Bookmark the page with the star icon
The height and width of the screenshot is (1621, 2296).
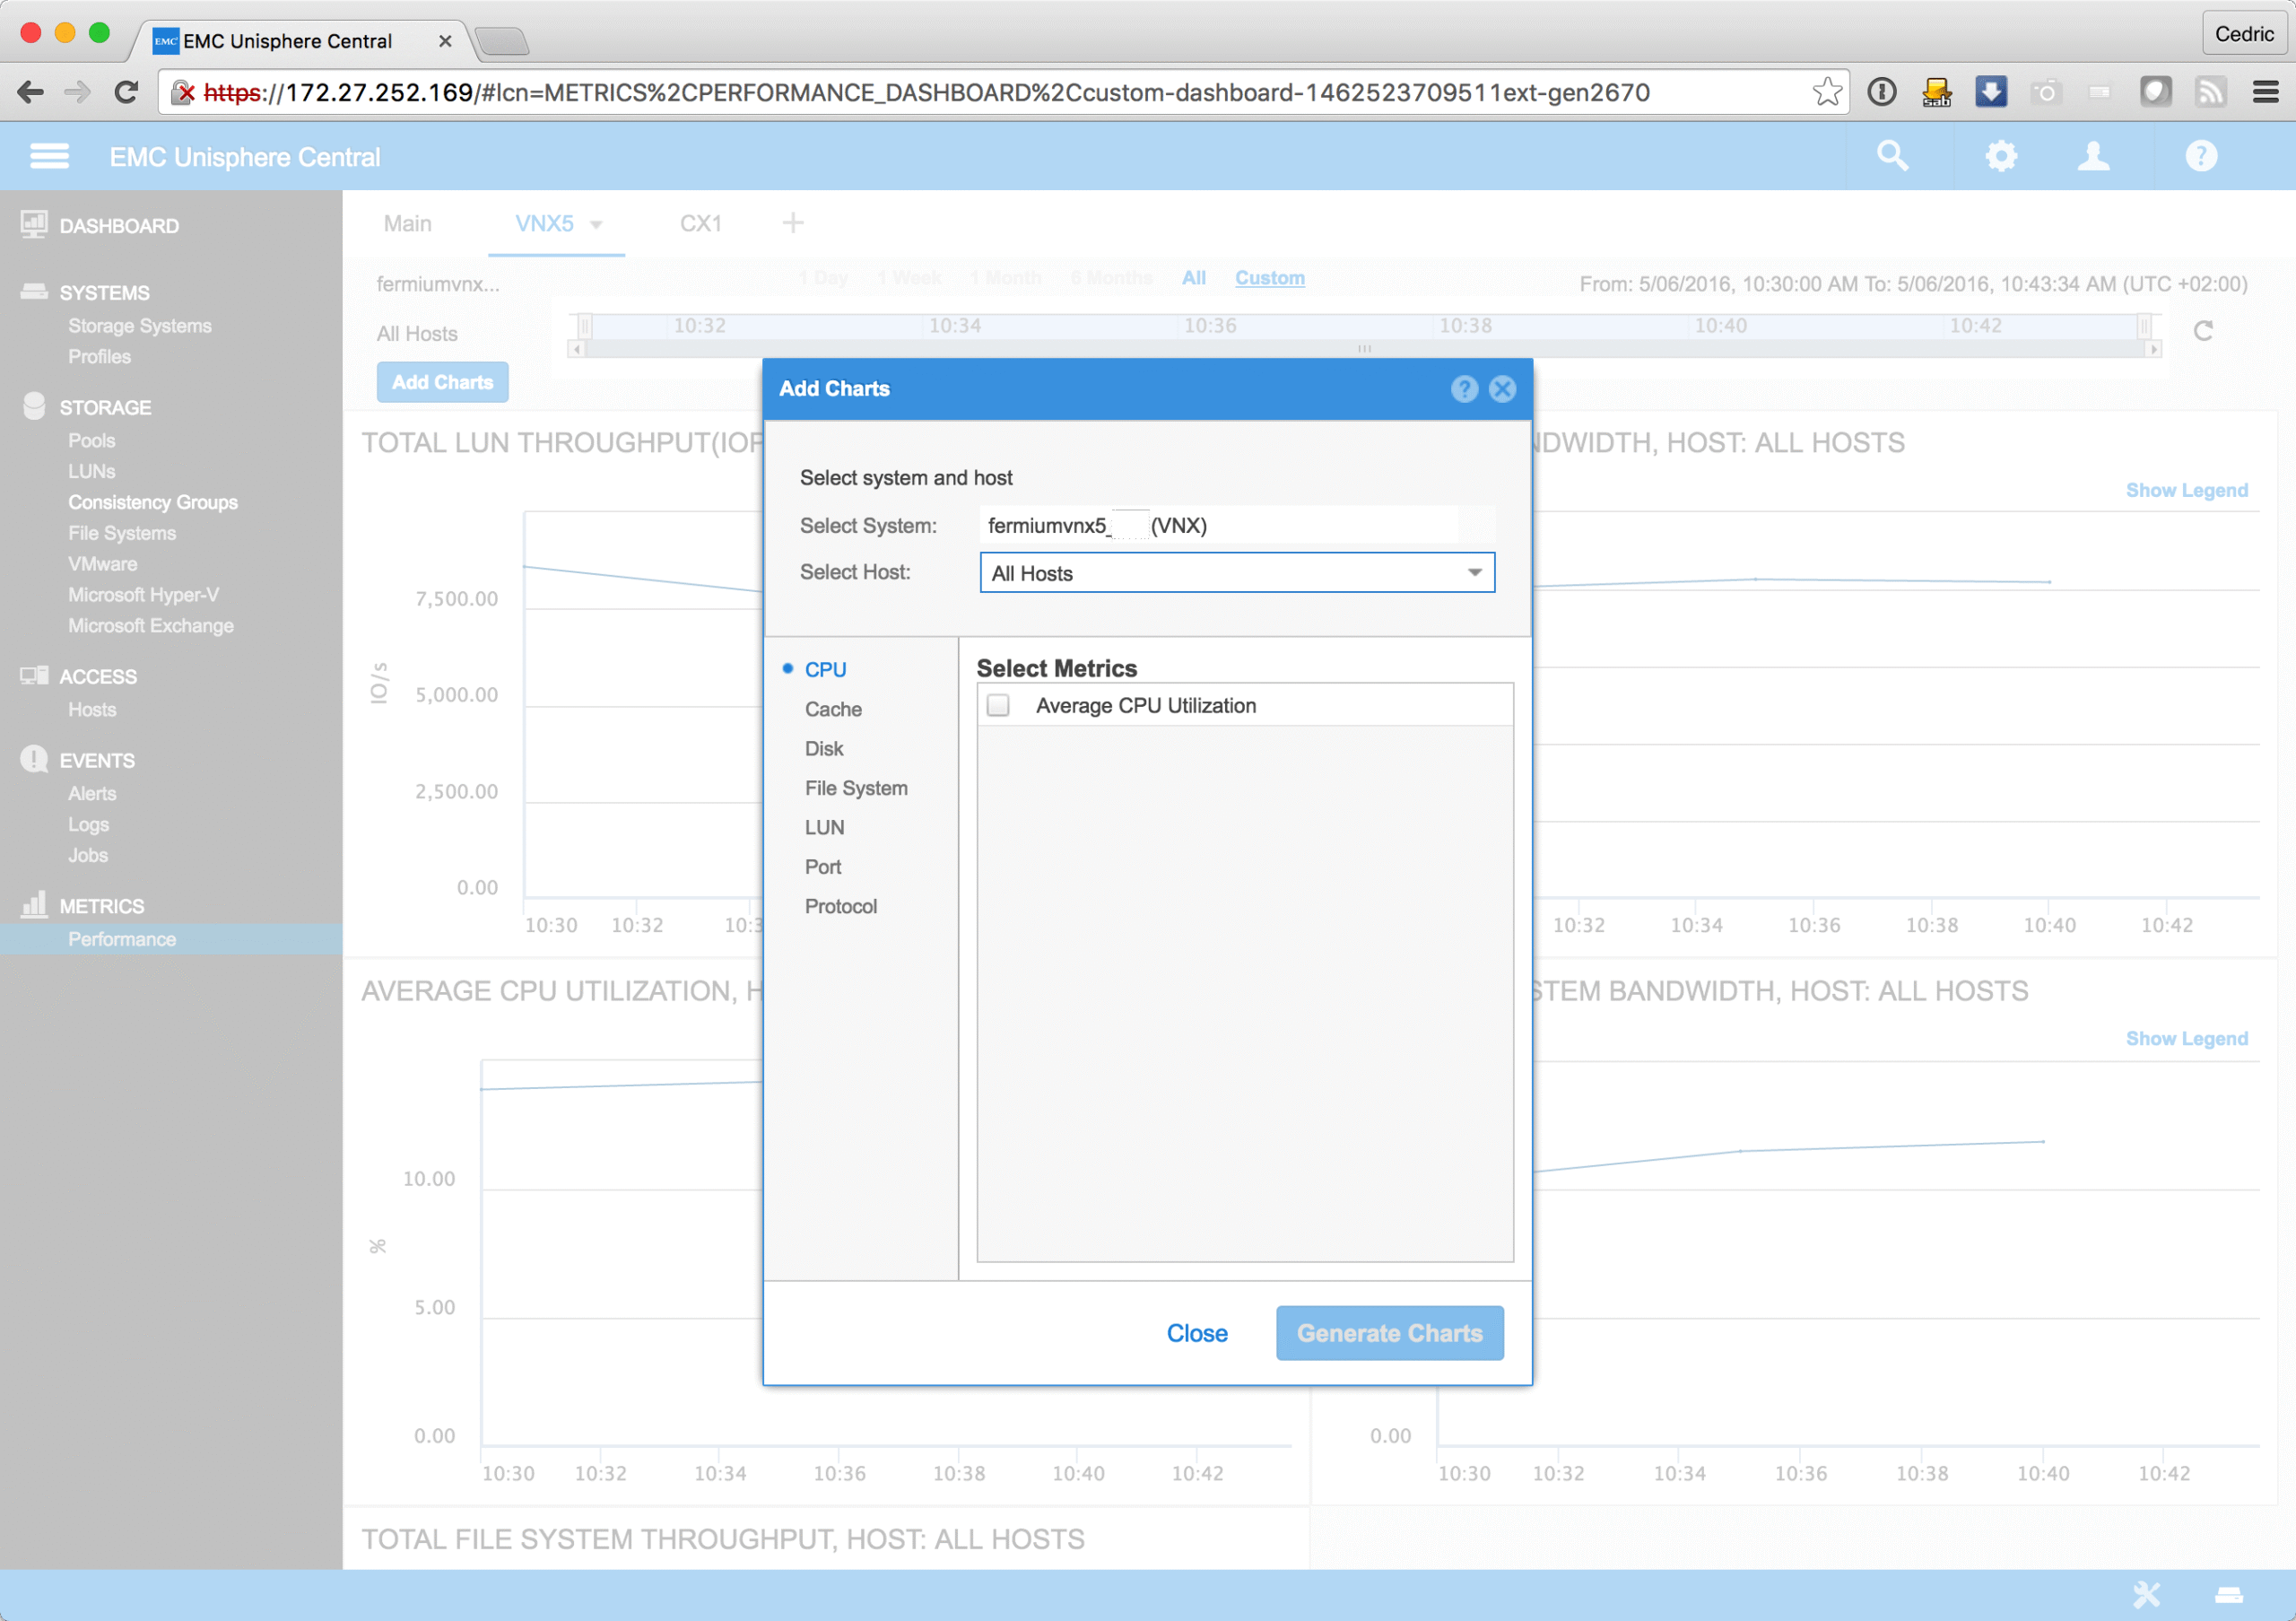tap(1827, 92)
